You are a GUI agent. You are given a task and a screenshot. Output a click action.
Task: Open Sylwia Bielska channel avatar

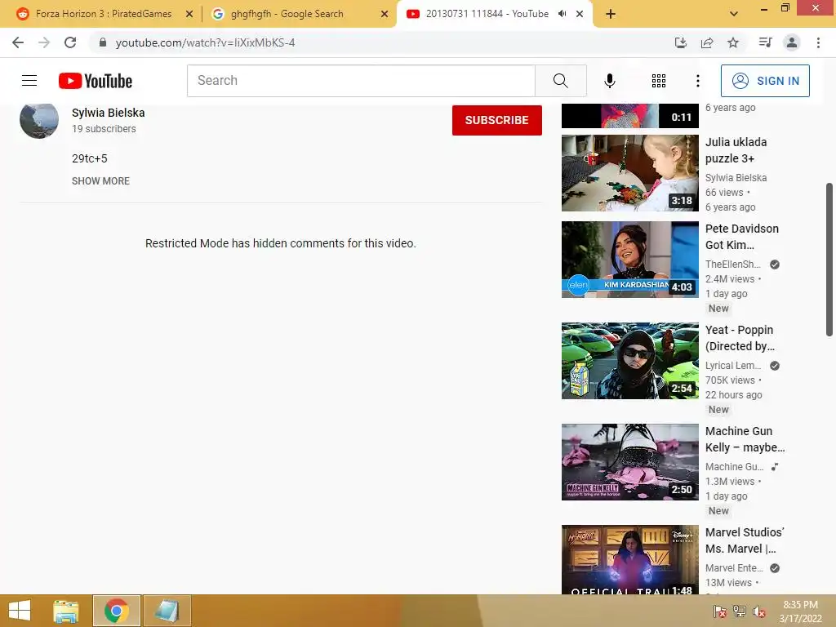pyautogui.click(x=39, y=120)
